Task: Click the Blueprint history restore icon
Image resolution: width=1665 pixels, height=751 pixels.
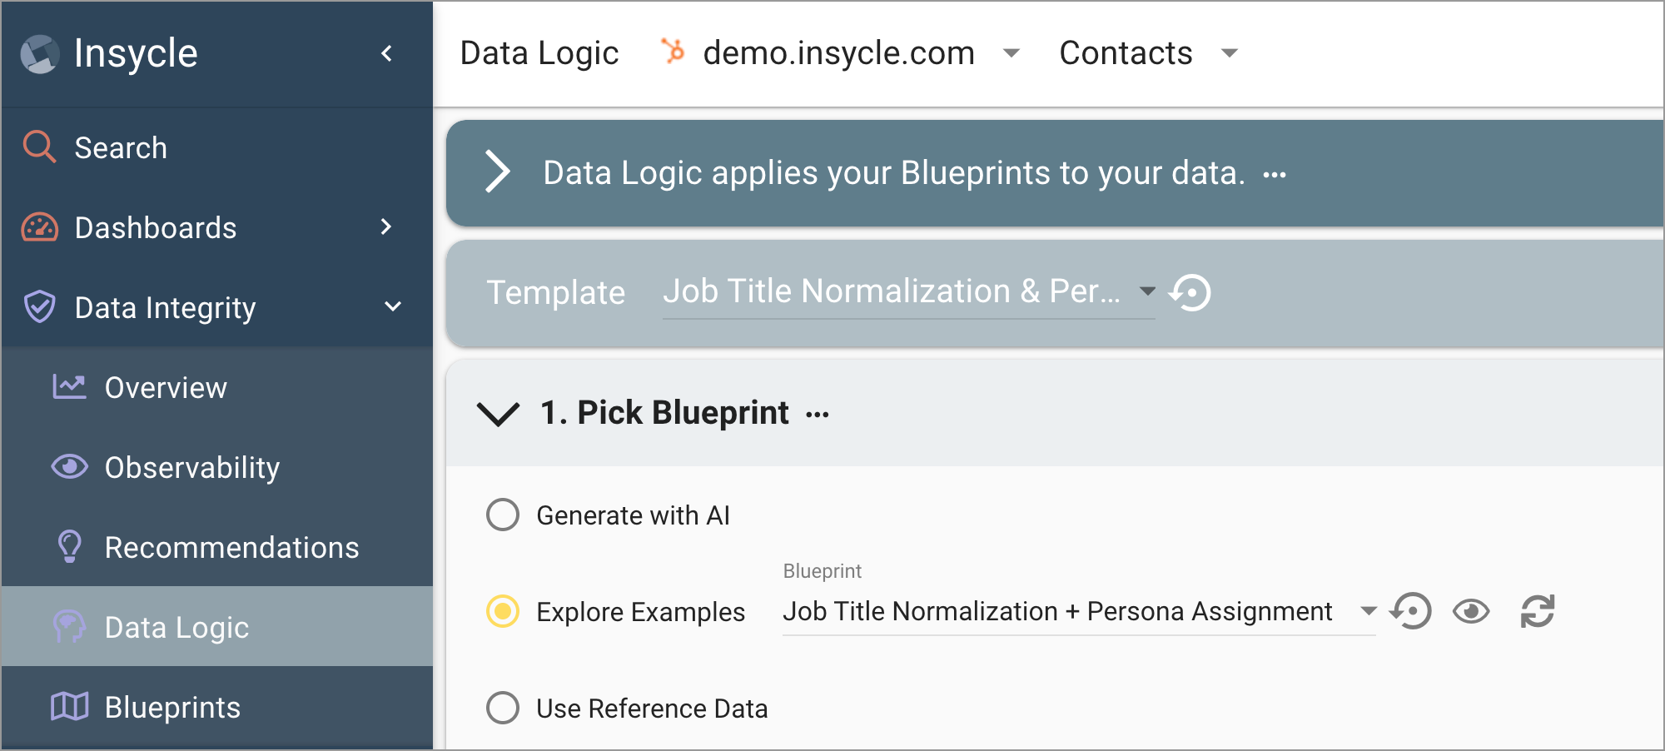Action: 1410,611
